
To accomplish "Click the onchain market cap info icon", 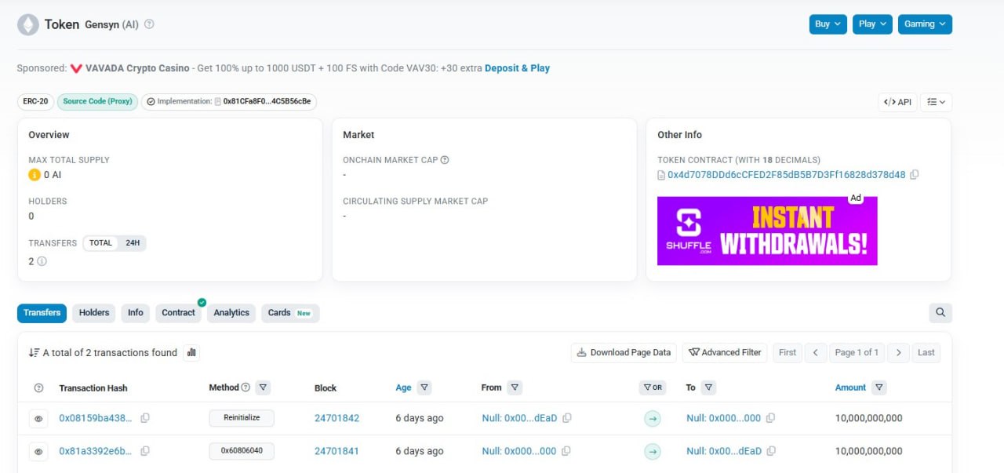I will 445,160.
